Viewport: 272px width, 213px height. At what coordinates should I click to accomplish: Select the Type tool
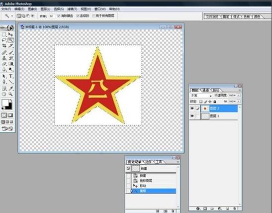10,76
